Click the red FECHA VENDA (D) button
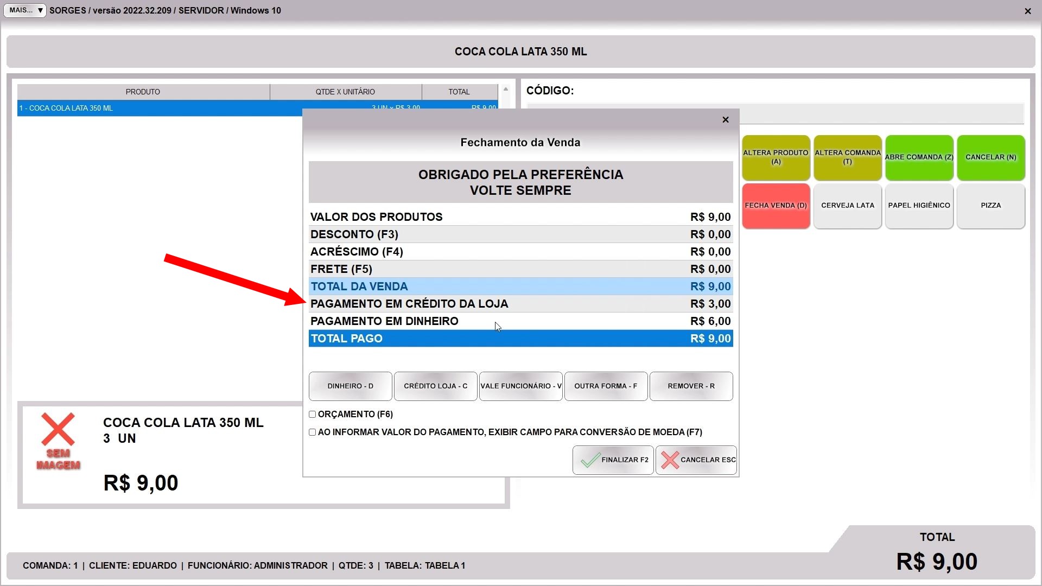This screenshot has width=1042, height=586. (776, 206)
